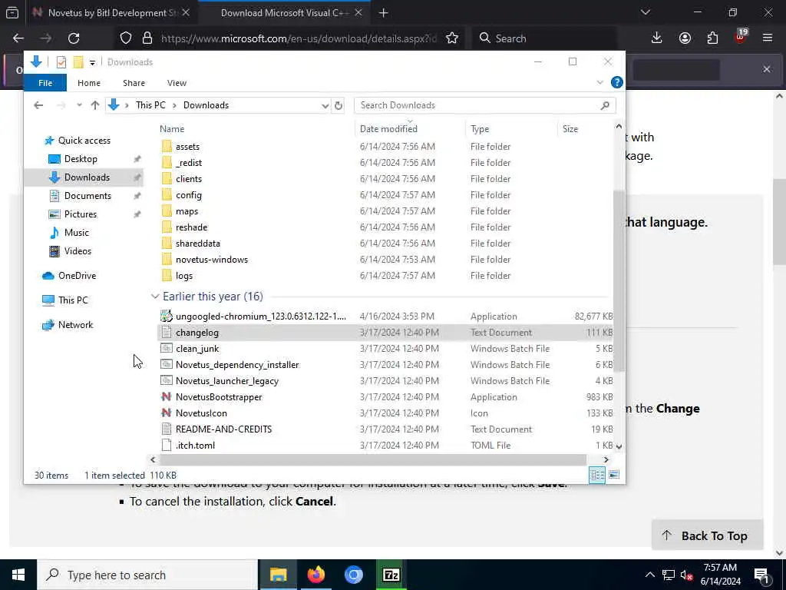Select the reshade folder

[191, 227]
